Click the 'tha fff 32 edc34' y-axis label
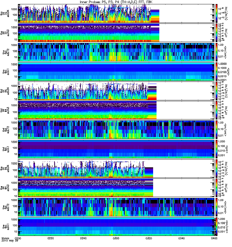Viewport: 232px width, 247px height. point(5,14)
